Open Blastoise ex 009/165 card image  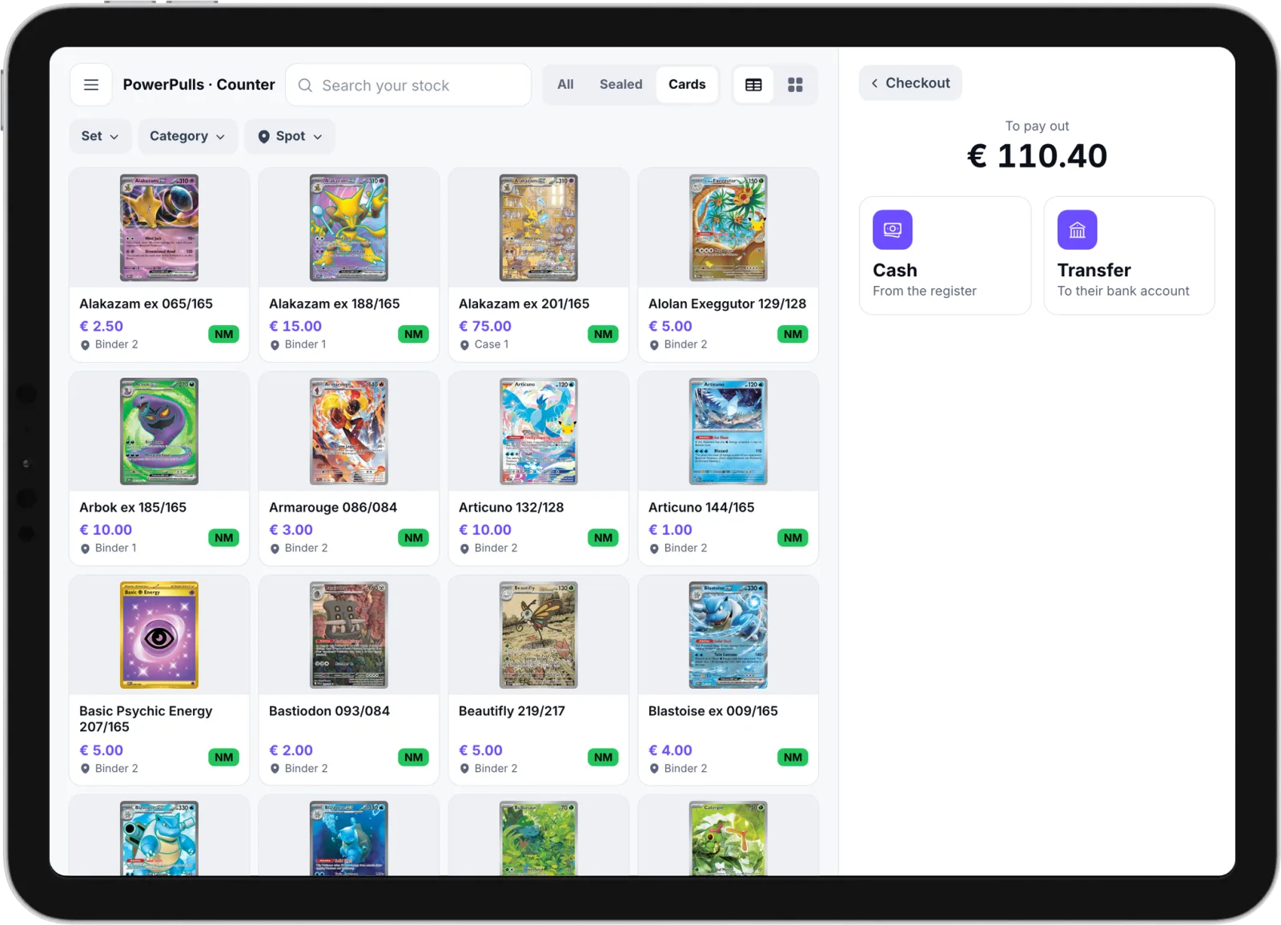[x=729, y=634]
